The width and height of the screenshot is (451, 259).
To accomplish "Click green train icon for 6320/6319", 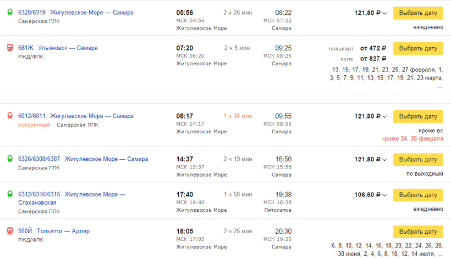I will pos(9,13).
